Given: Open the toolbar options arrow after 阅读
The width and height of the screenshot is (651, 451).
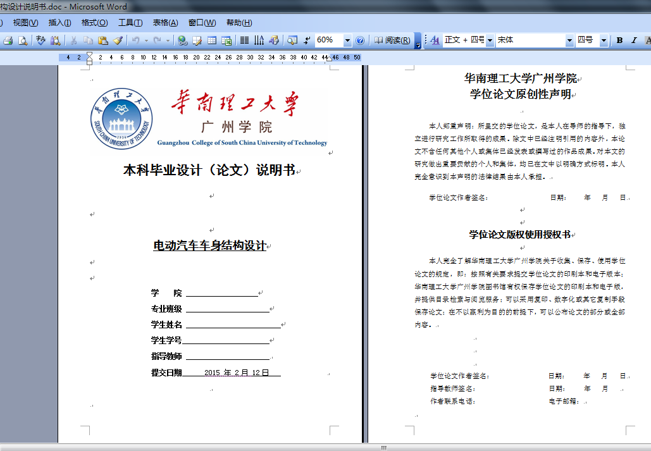Looking at the screenshot, I should pos(418,41).
